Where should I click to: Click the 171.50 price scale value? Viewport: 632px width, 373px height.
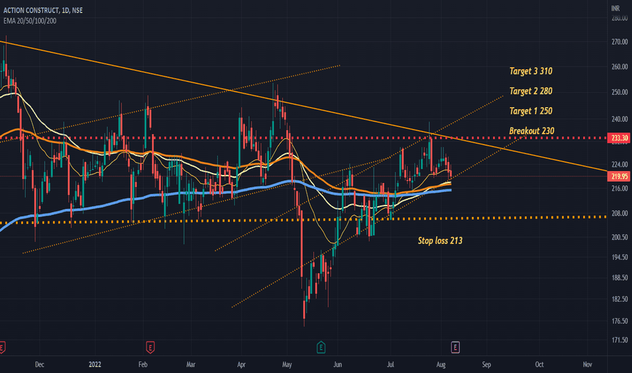click(x=620, y=340)
